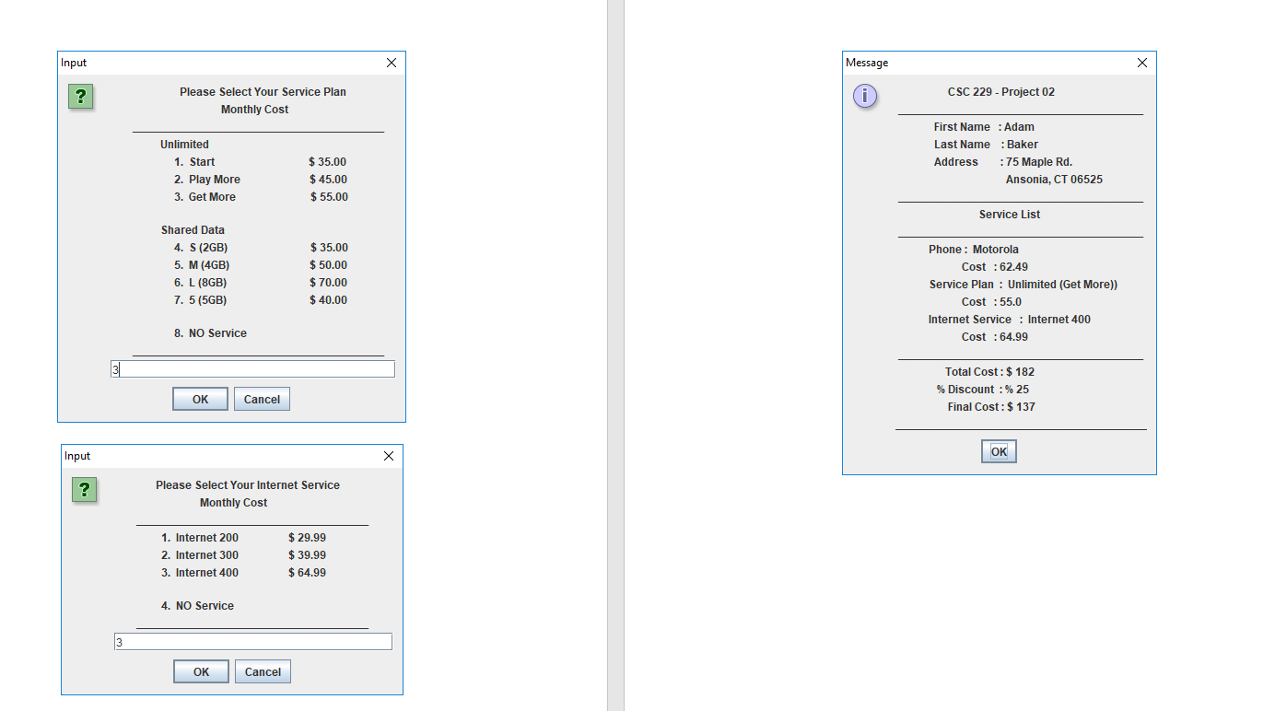Click the 'Shared Data' heading text
Screen dimensions: 1275x711
coord(193,230)
